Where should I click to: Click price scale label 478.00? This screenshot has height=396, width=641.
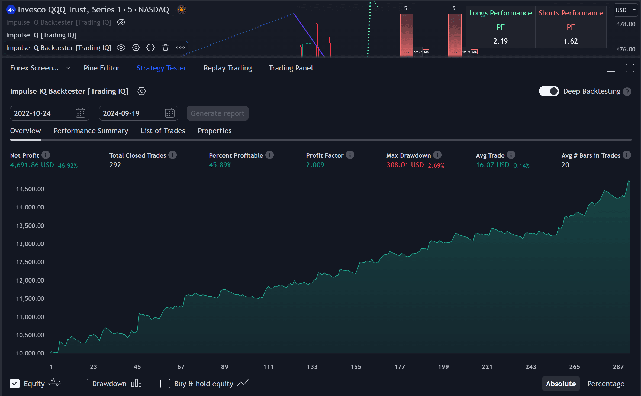tap(626, 24)
